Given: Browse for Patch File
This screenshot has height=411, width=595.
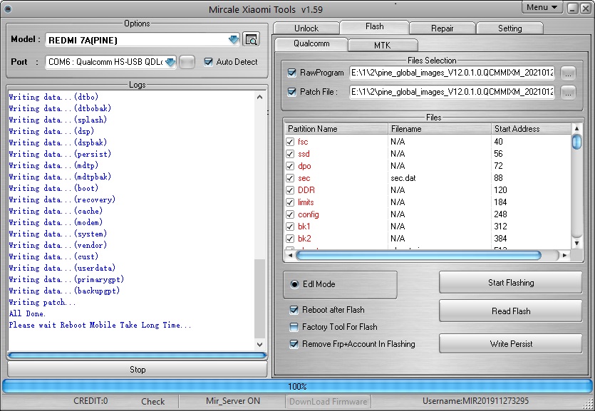Looking at the screenshot, I should [x=568, y=92].
